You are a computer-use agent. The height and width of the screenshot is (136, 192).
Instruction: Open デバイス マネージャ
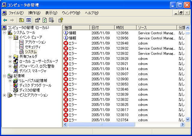click(x=33, y=71)
